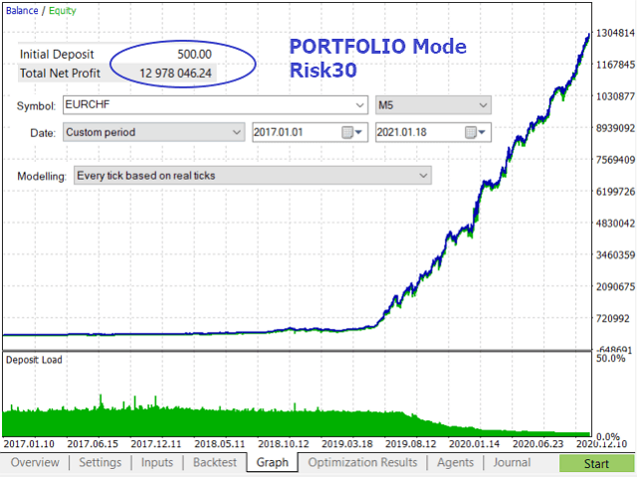Switch to the Agents tab

455,463
